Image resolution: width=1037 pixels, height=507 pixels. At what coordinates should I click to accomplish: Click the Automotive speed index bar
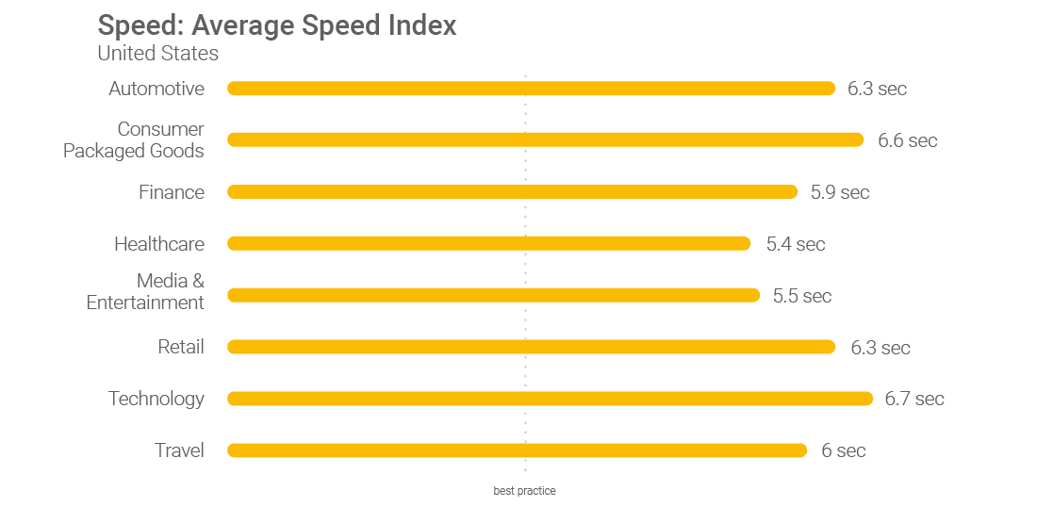[531, 89]
